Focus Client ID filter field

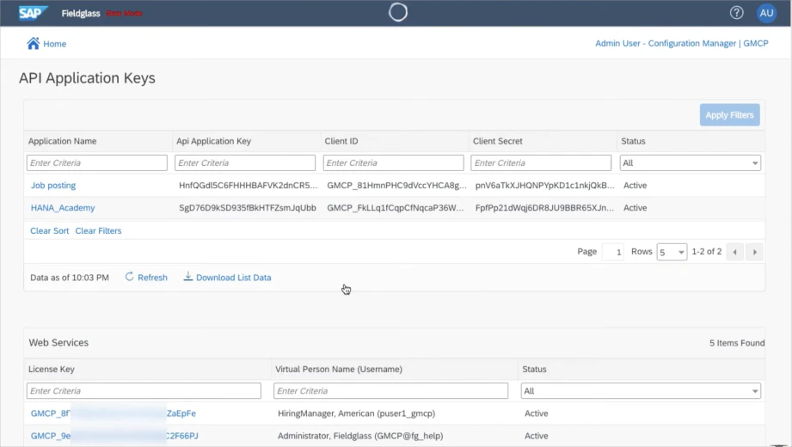pos(394,162)
